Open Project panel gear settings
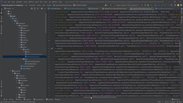The height and width of the screenshot is (103, 183). (42, 9)
